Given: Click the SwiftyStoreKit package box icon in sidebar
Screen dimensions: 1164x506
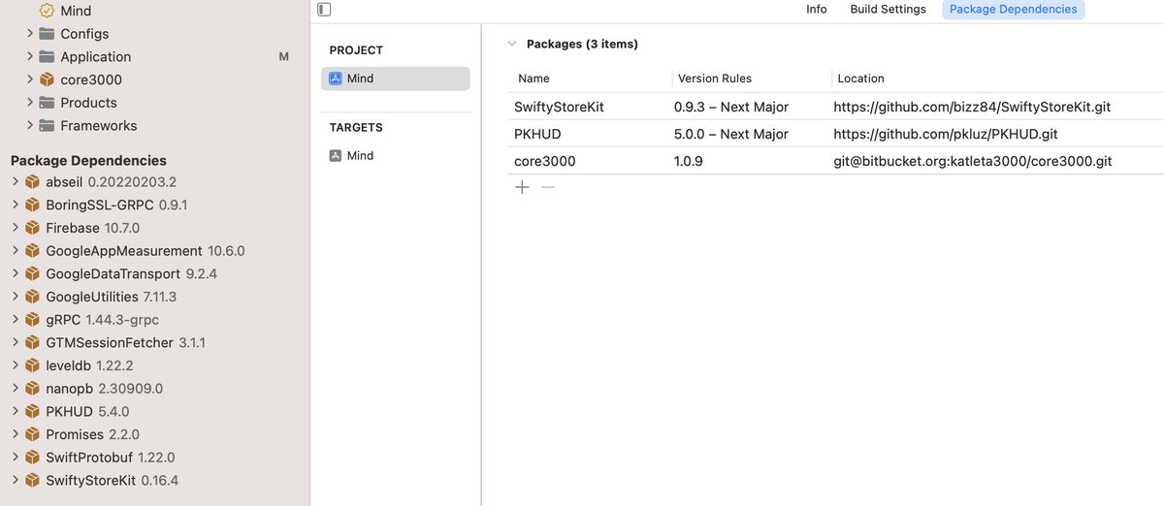Looking at the screenshot, I should click(x=32, y=480).
